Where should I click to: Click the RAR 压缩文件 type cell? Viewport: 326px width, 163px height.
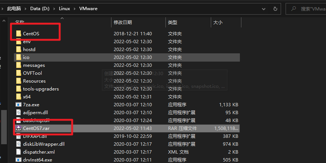(x=182, y=128)
